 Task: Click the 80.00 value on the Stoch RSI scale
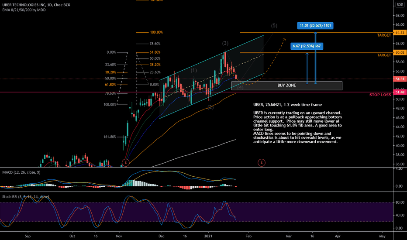(400, 202)
